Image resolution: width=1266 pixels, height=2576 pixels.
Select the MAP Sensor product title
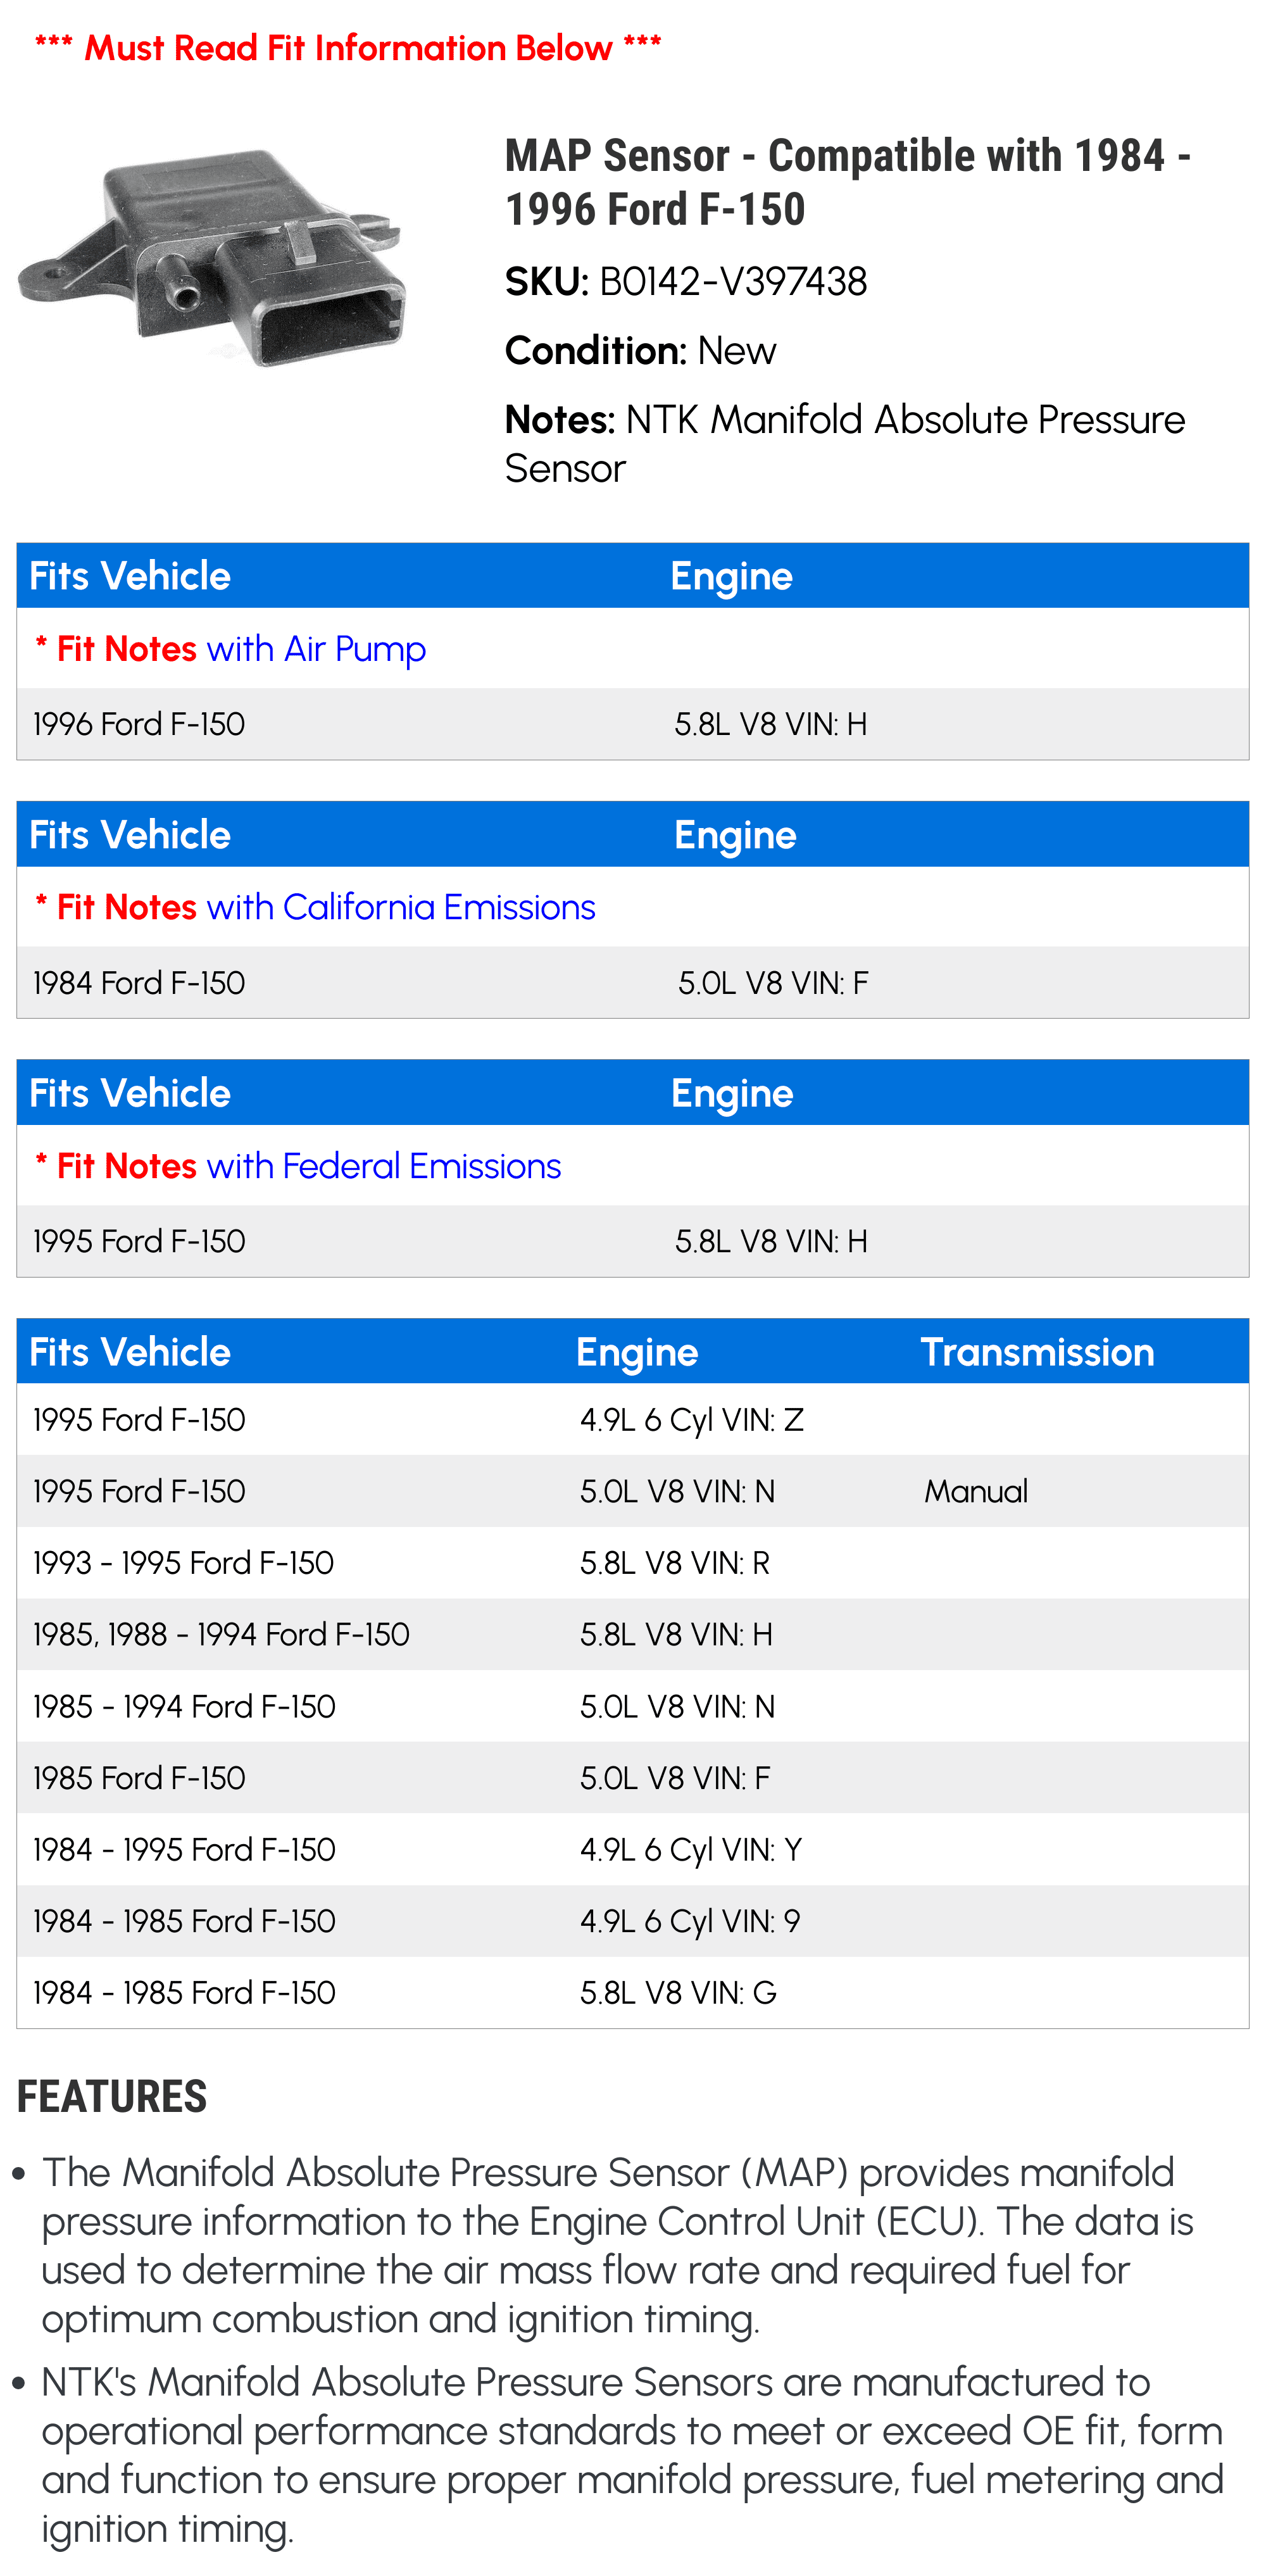[x=848, y=182]
